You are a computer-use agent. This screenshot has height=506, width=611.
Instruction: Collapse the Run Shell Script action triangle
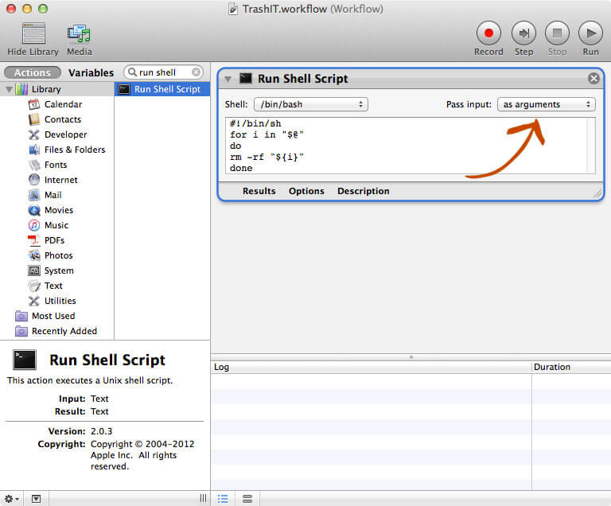(x=228, y=79)
